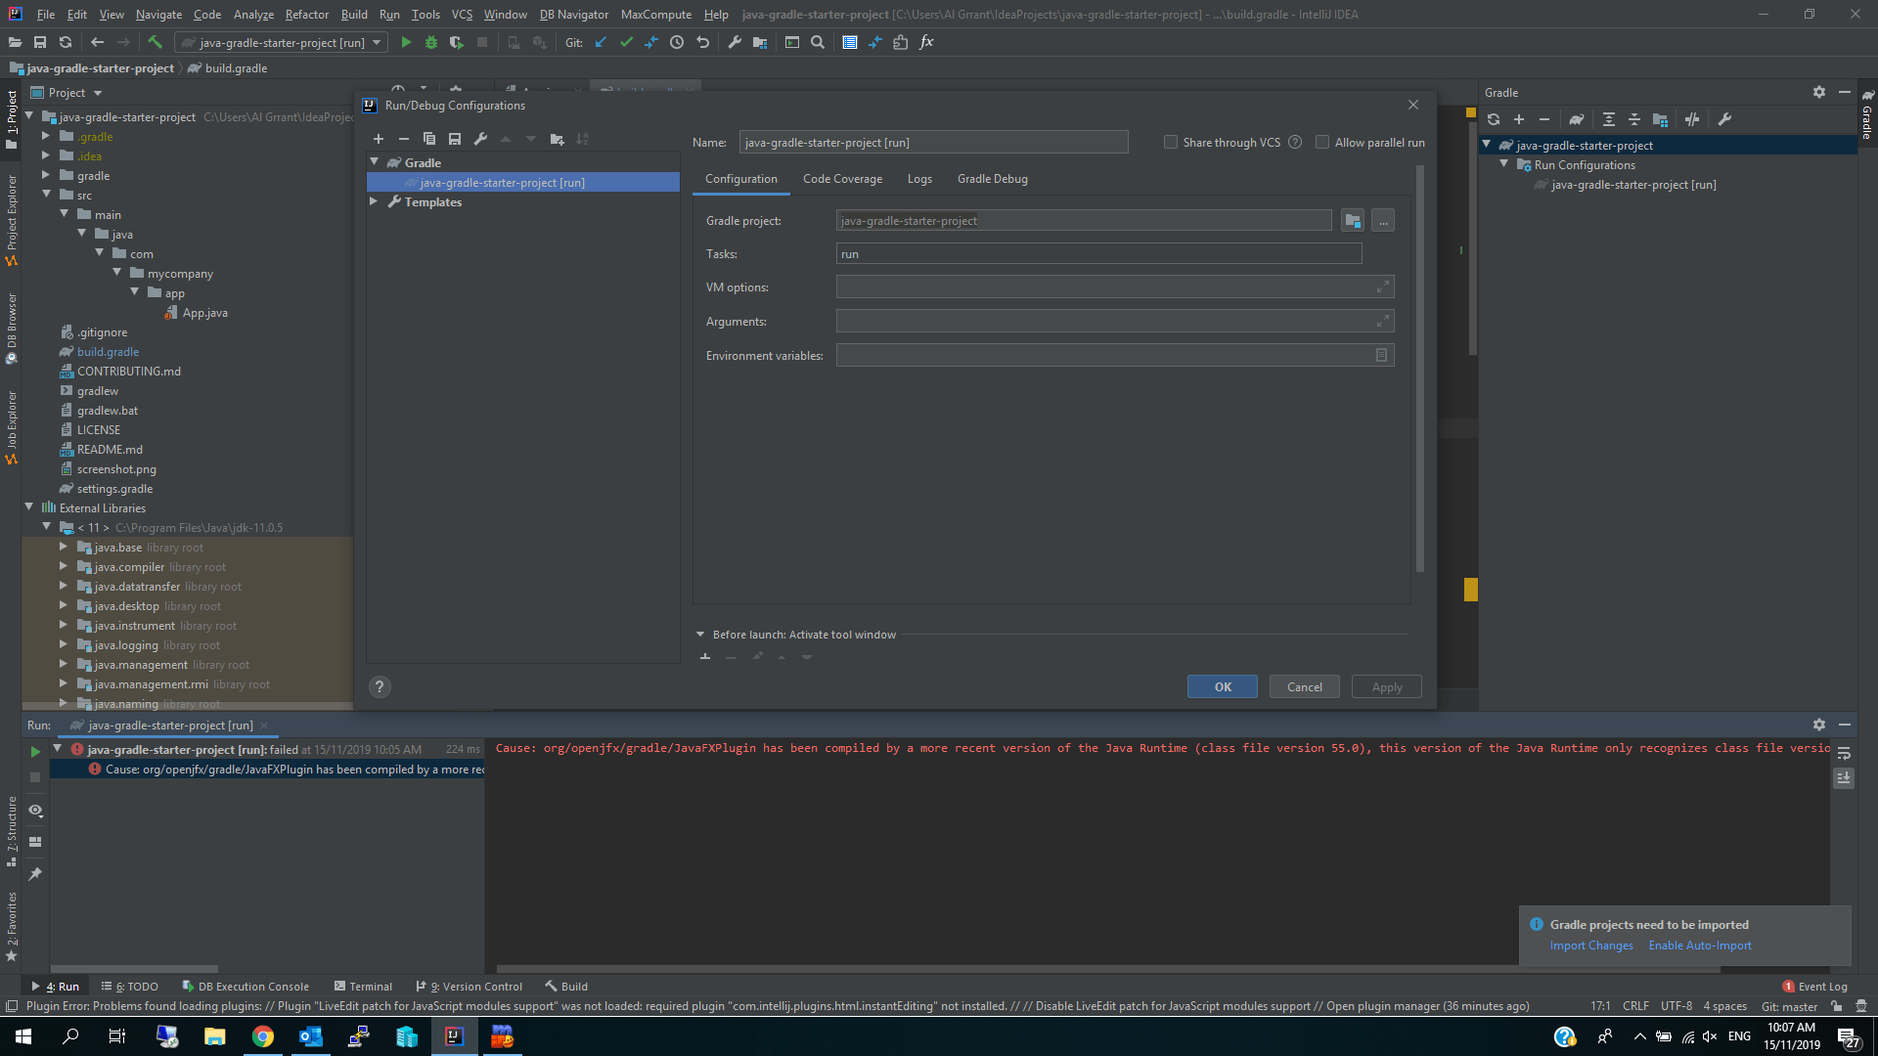The height and width of the screenshot is (1056, 1878).
Task: Expand the .gradle folder in Project tree
Action: click(46, 136)
